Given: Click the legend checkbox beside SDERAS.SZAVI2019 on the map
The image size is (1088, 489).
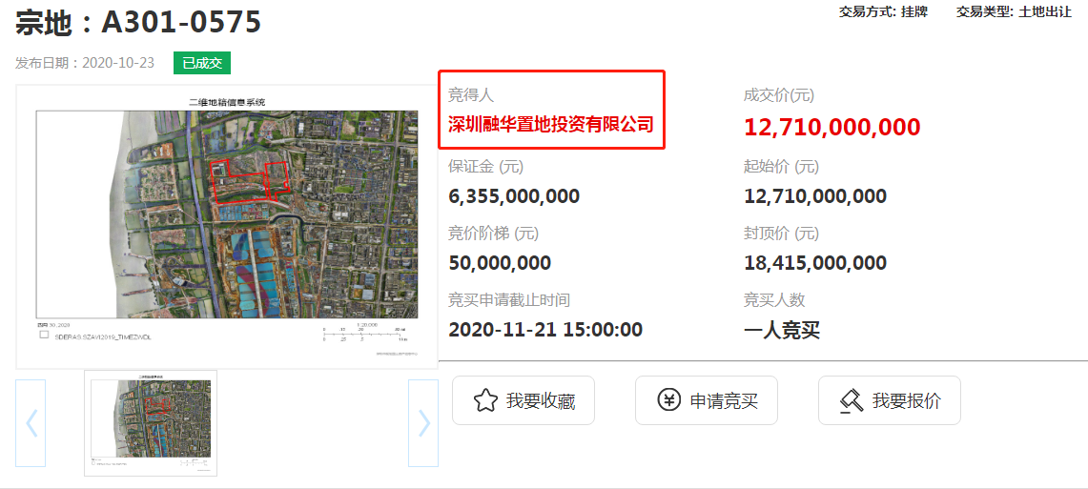Looking at the screenshot, I should click(45, 335).
